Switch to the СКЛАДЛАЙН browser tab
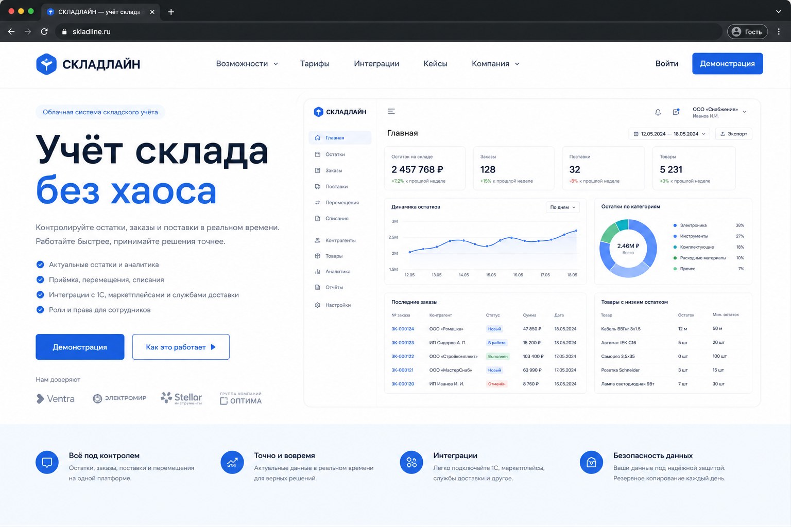Image resolution: width=791 pixels, height=527 pixels. coord(100,12)
